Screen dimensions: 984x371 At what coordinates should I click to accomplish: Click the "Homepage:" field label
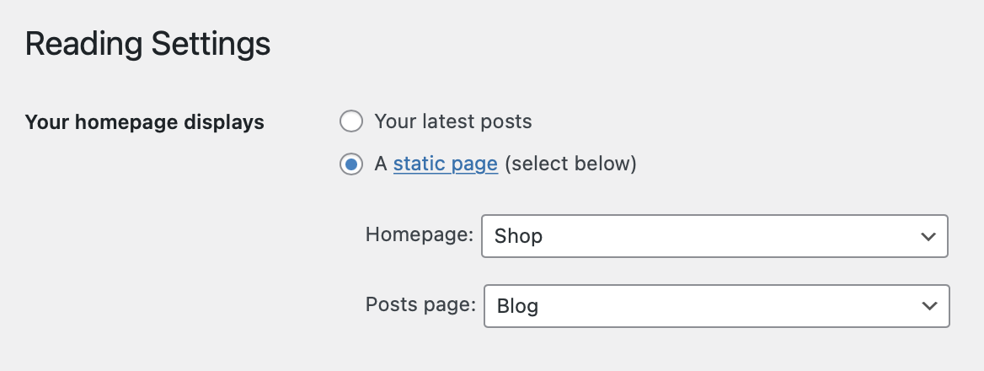pyautogui.click(x=420, y=234)
